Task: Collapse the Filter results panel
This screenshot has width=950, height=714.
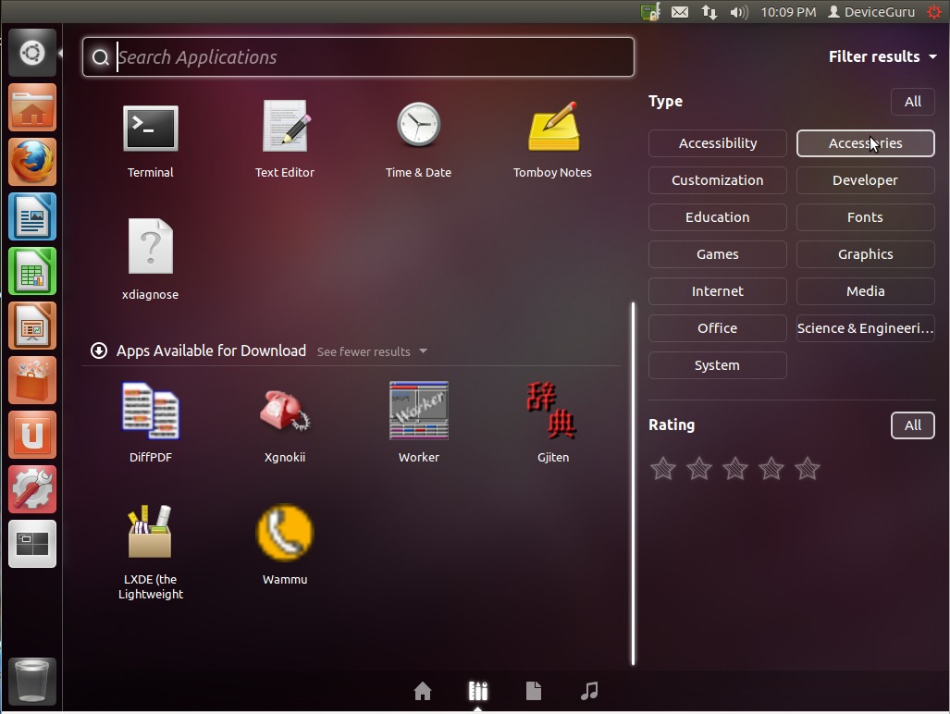Action: click(882, 56)
